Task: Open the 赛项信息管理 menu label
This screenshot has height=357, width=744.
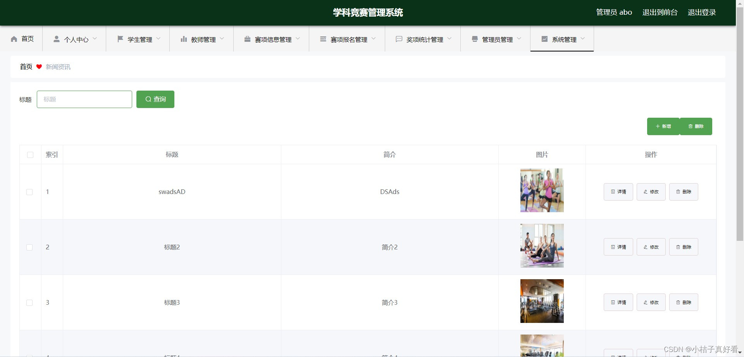Action: (273, 39)
